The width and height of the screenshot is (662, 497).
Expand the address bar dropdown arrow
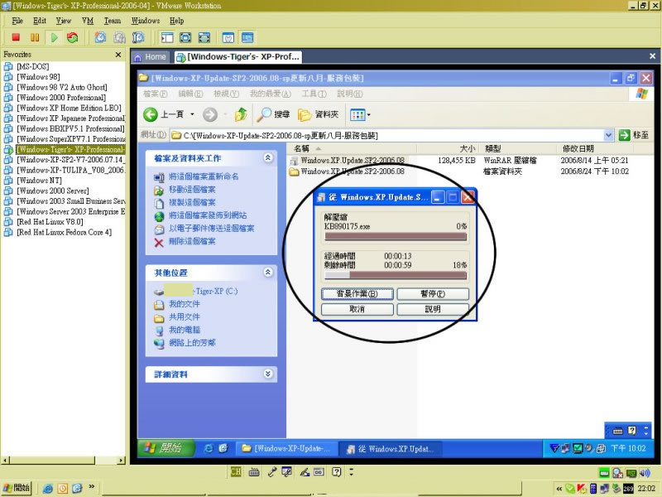tap(608, 135)
